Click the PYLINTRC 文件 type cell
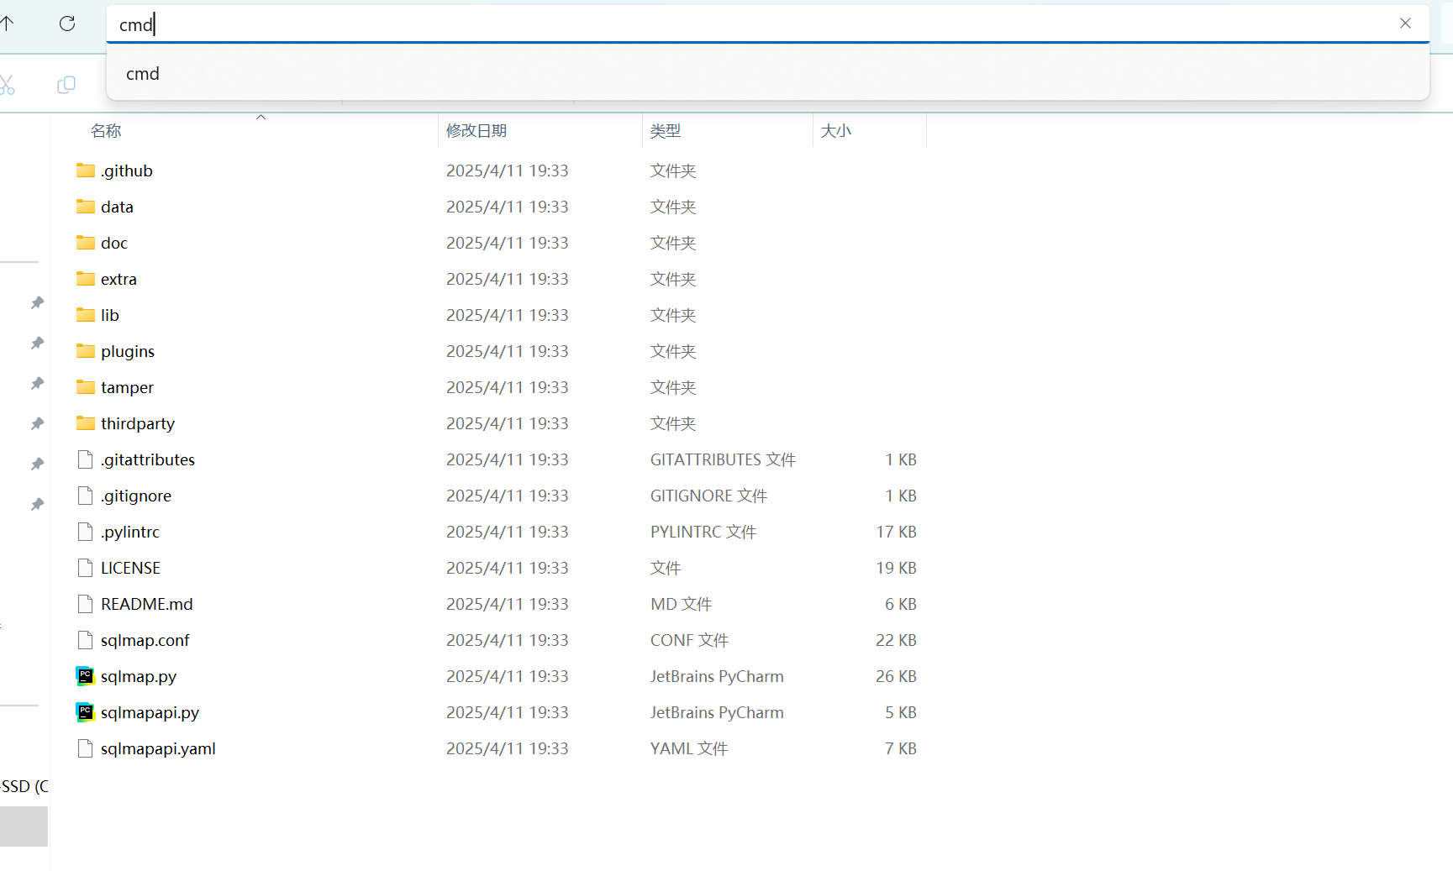This screenshot has width=1453, height=871. coord(703,532)
